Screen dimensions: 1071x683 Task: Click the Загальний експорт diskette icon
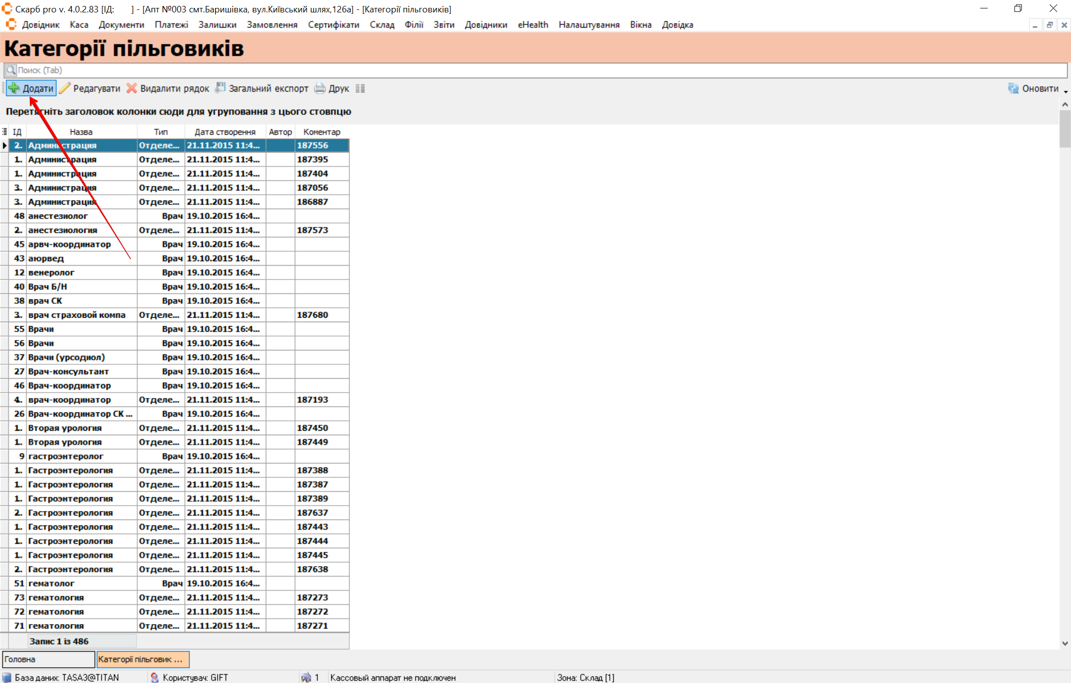point(220,88)
